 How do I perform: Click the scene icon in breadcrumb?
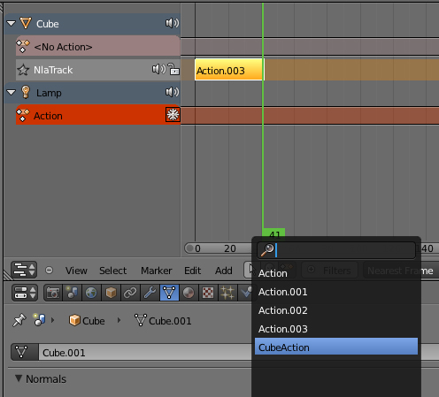[39, 320]
